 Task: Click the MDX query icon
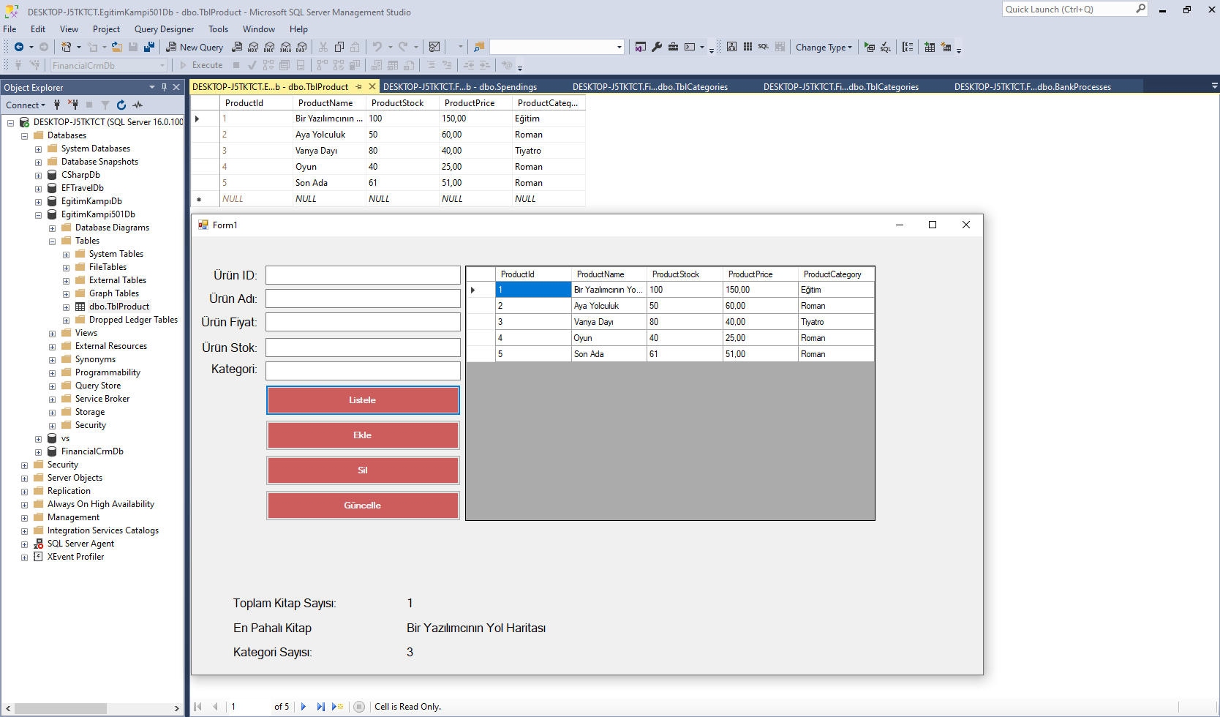click(253, 47)
